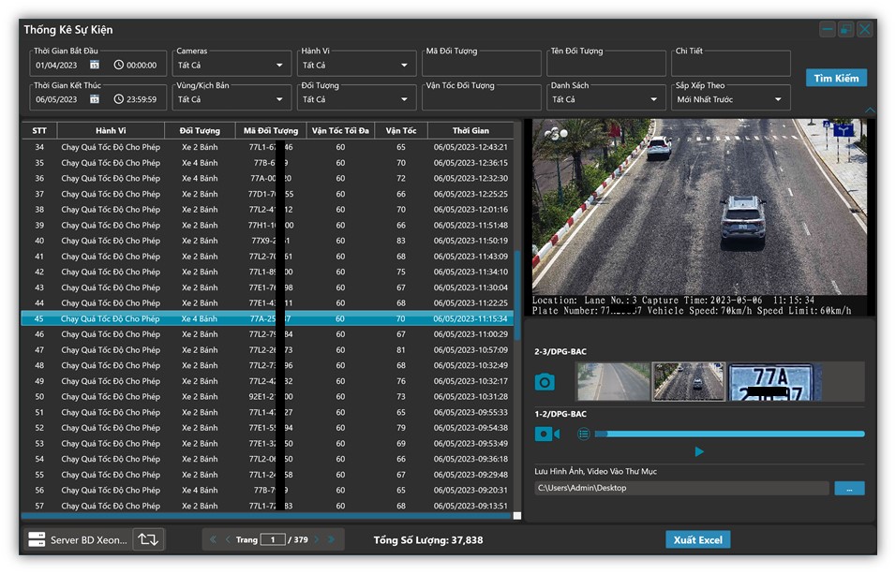Click the Tổng Số Lượng: 37,838 total label
Screen dimensions: 896x574
(428, 539)
